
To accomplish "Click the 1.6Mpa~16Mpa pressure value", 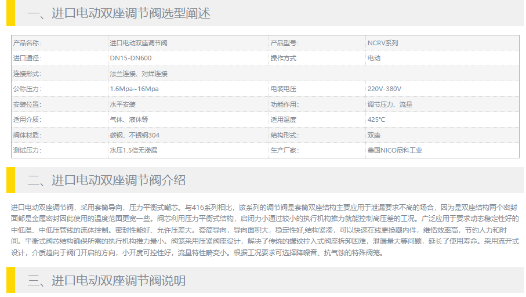I will point(134,89).
